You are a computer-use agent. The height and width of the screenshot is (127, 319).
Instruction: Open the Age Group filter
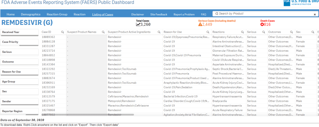tap(19, 82)
